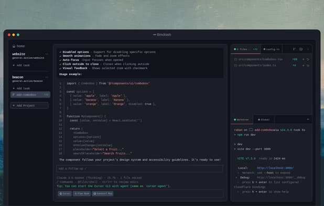Click the import Combobox code line

[x=108, y=83]
